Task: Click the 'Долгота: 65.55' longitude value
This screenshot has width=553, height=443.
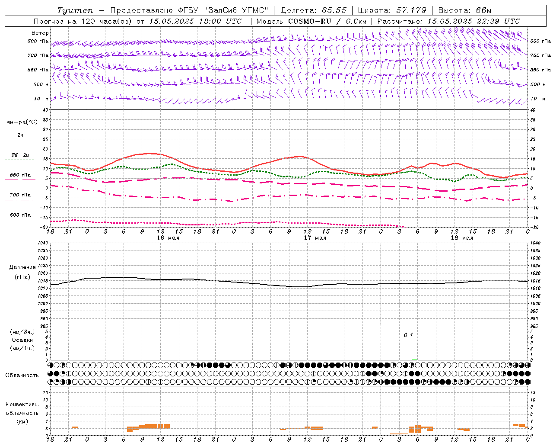Action: (x=313, y=10)
